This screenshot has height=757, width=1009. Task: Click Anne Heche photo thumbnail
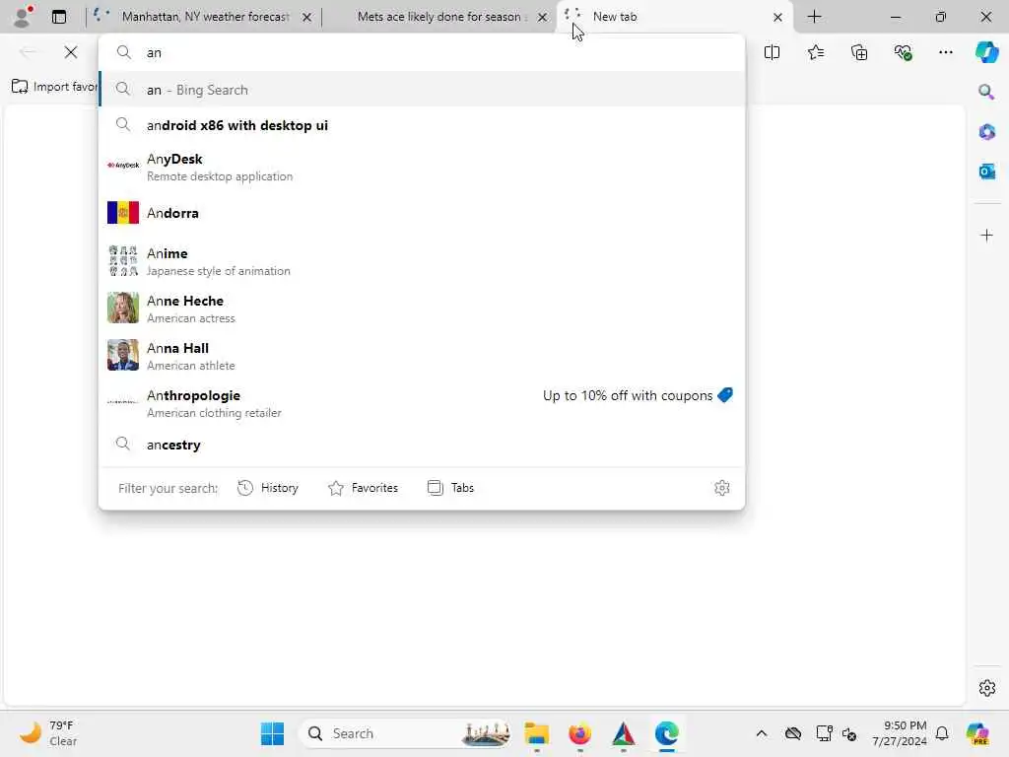point(123,308)
